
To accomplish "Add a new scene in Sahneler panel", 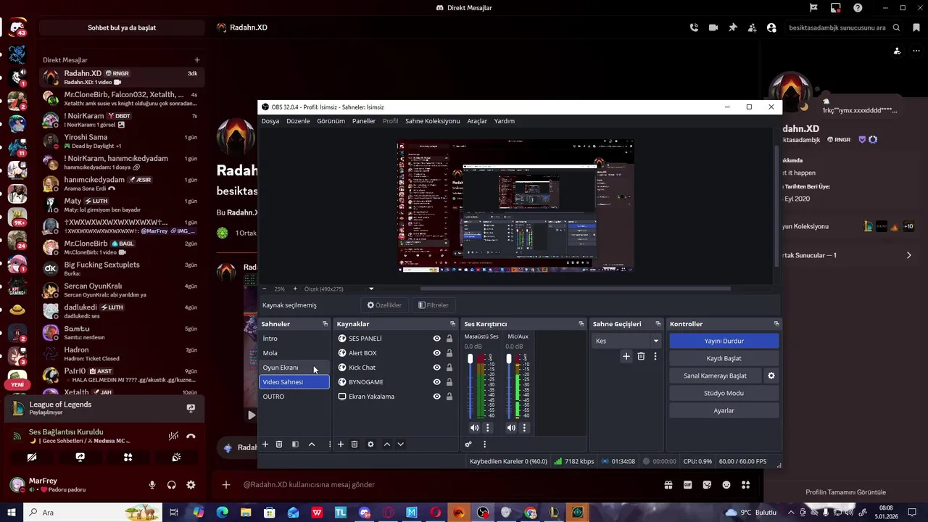I will click(x=265, y=444).
